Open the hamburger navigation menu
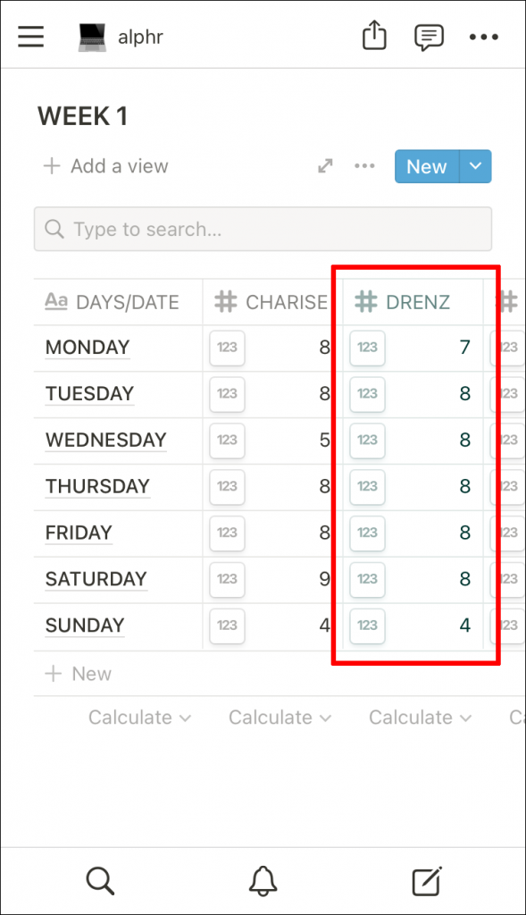This screenshot has height=915, width=526. (x=31, y=36)
